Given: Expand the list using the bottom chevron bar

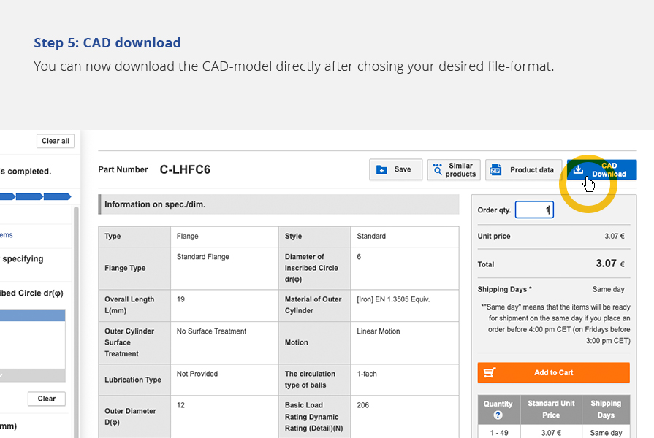Looking at the screenshot, I should tap(33, 375).
